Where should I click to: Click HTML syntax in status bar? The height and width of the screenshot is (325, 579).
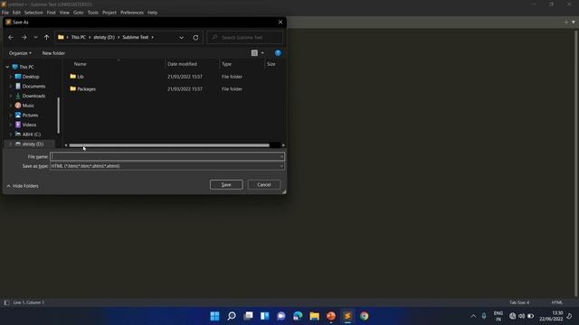[557, 302]
